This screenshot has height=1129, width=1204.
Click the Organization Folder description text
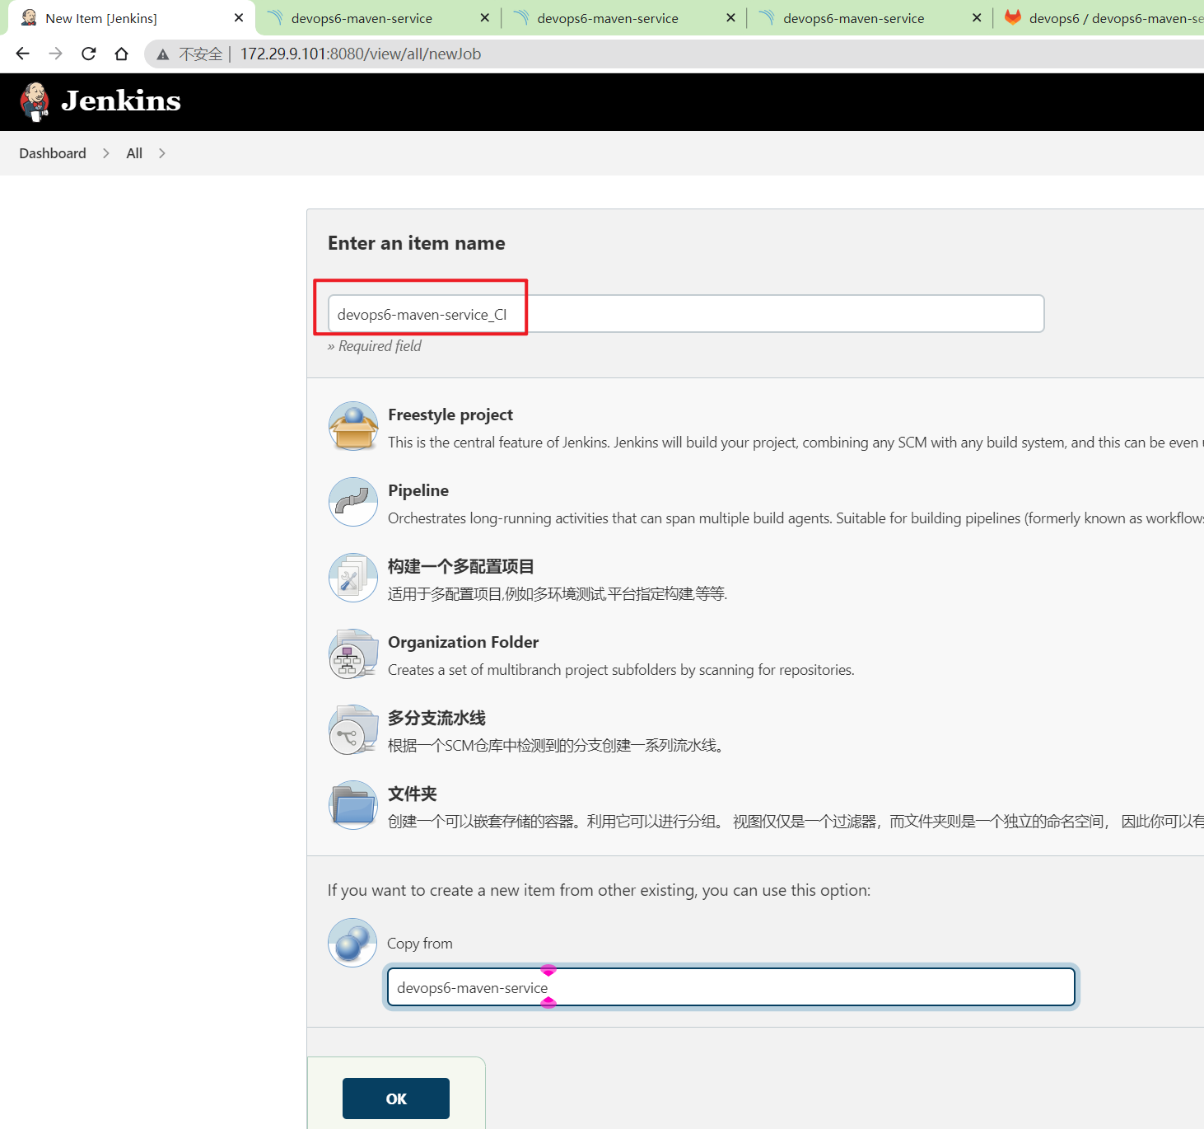point(621,670)
